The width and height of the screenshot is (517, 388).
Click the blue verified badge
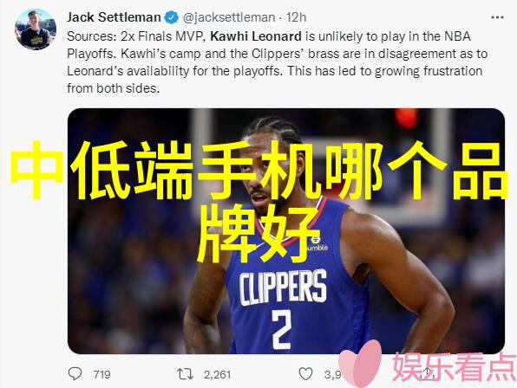pyautogui.click(x=171, y=17)
